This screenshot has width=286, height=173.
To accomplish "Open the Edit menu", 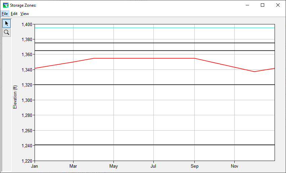I will pos(14,14).
